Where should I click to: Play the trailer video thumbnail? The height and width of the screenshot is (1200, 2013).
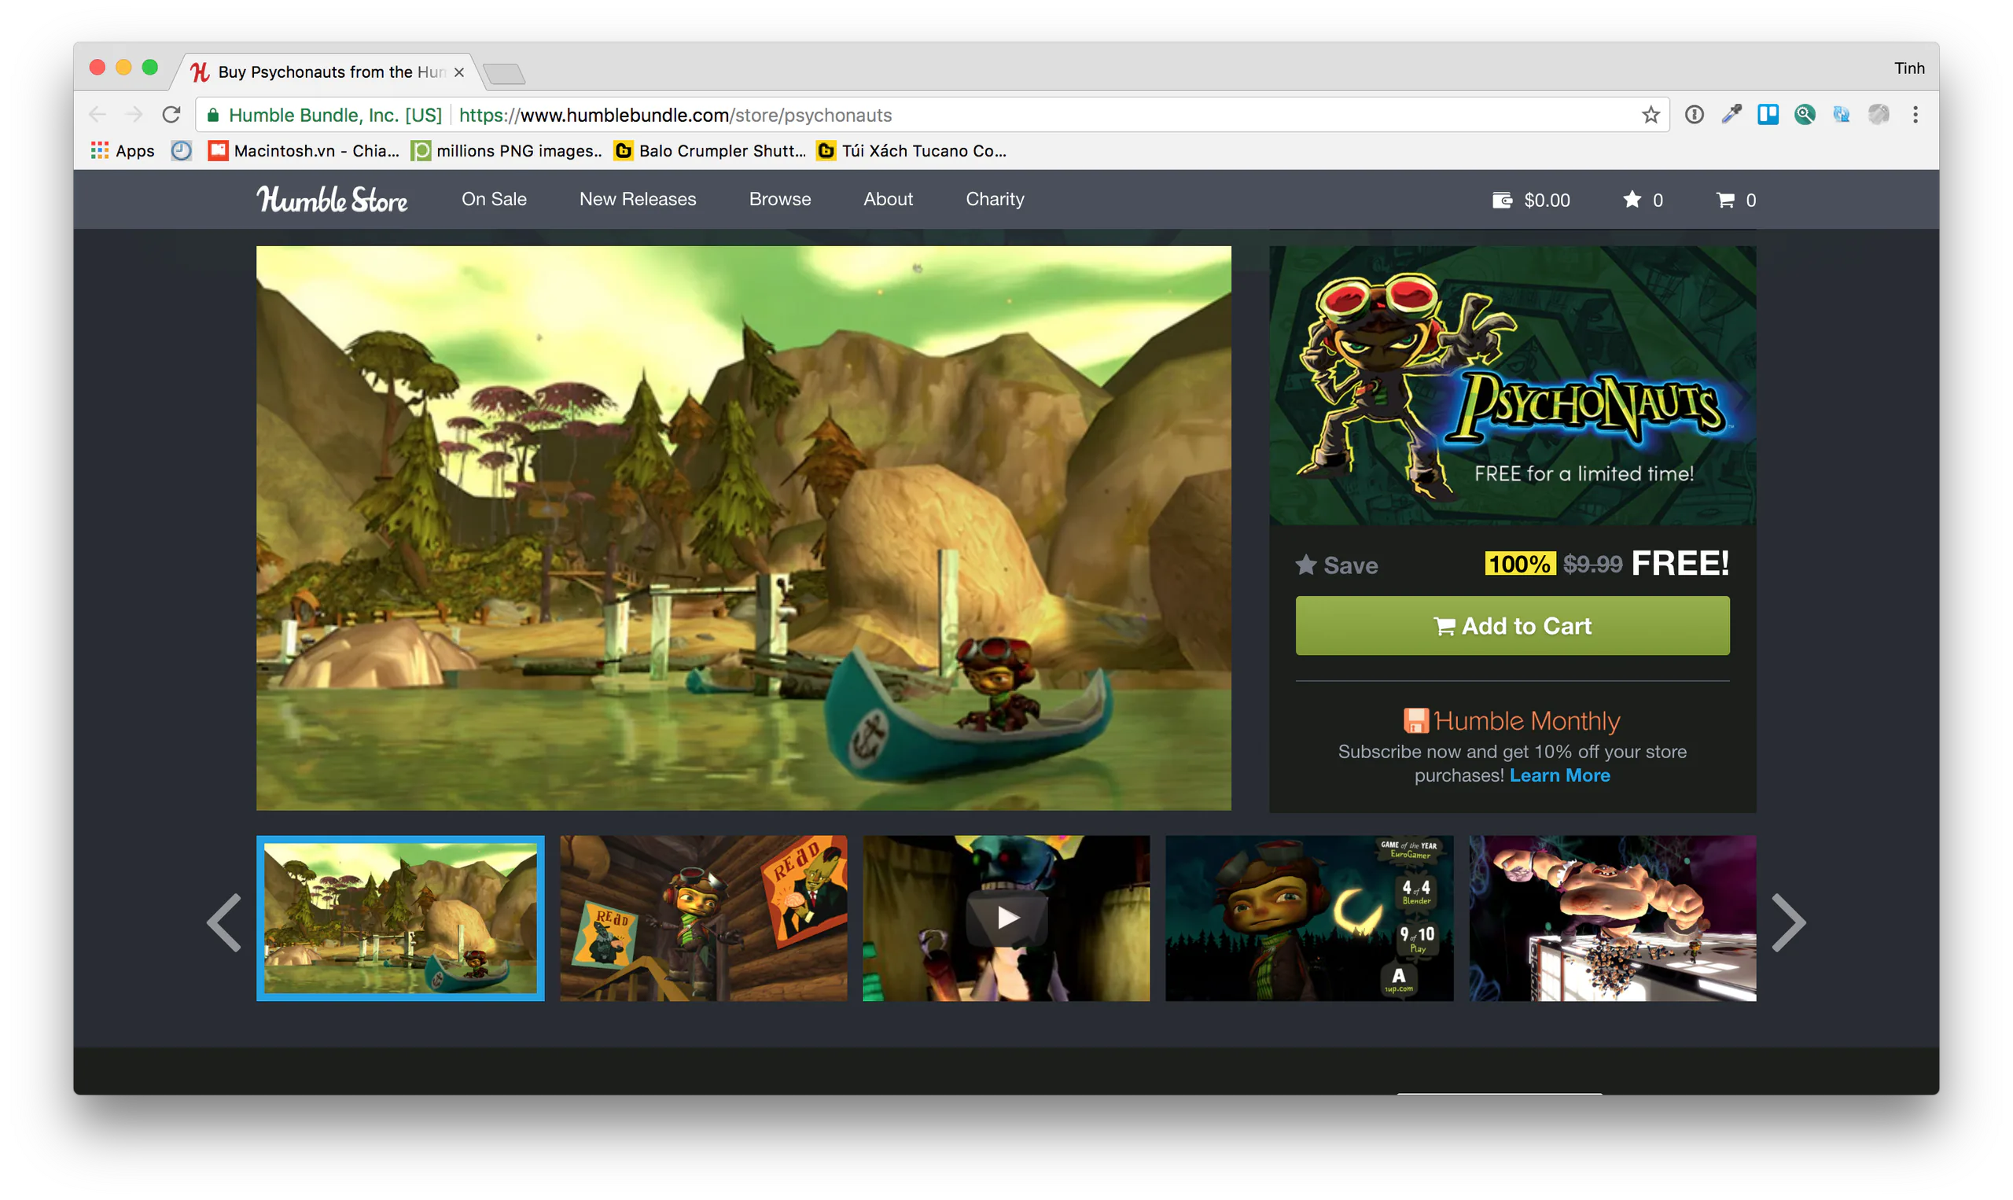pos(1006,918)
